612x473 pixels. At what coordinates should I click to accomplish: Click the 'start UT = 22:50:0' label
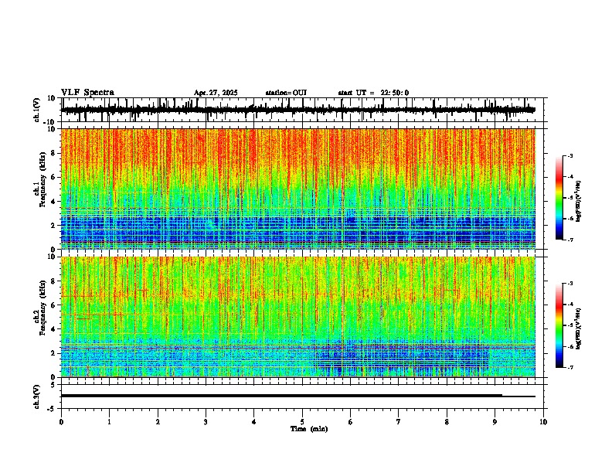tap(373, 93)
